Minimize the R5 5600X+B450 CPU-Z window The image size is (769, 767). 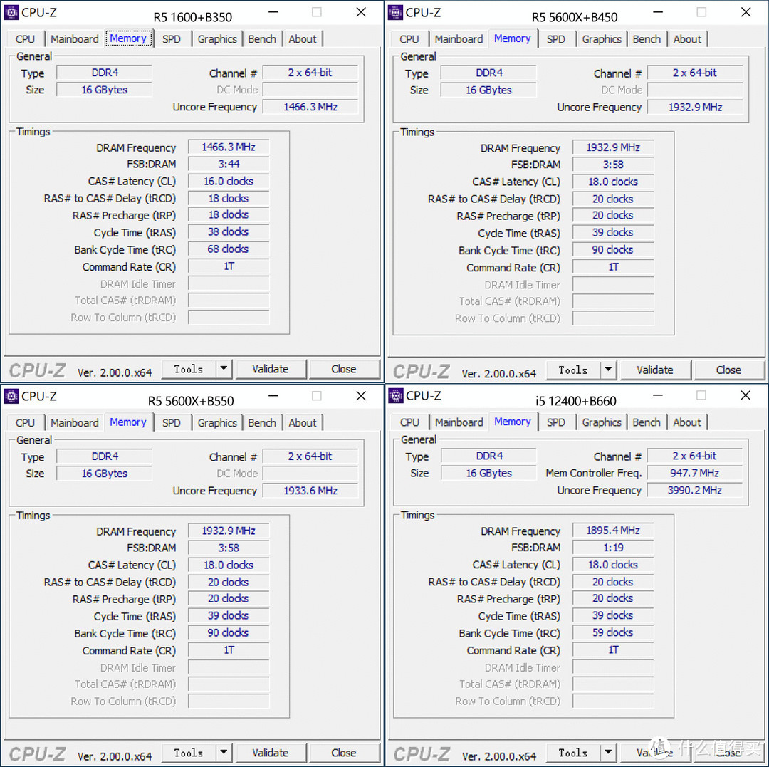(657, 12)
